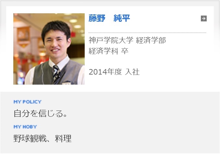Click the name badge on the vest
The height and width of the screenshot is (154, 220).
point(67,83)
